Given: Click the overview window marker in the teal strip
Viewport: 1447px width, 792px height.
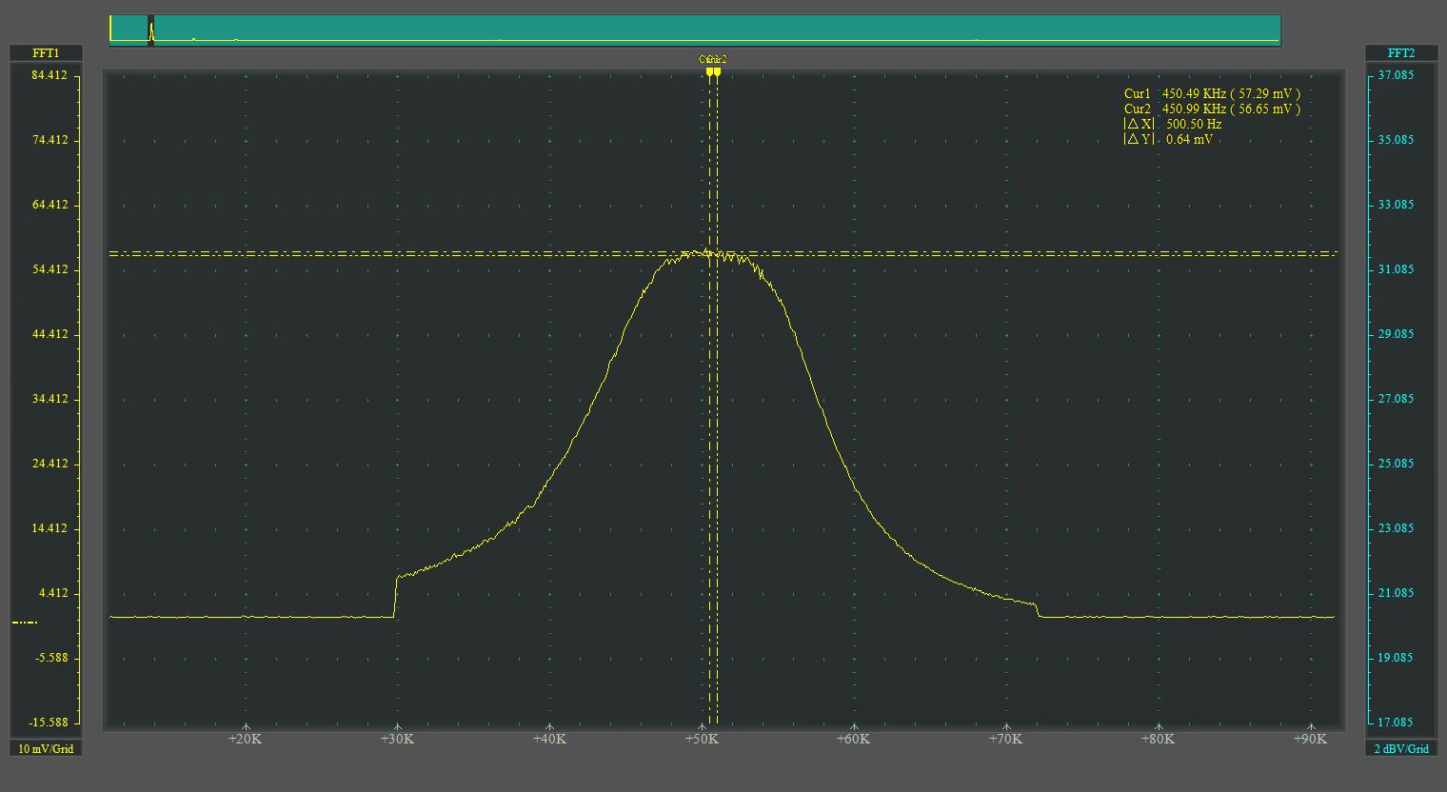Looking at the screenshot, I should [x=150, y=30].
